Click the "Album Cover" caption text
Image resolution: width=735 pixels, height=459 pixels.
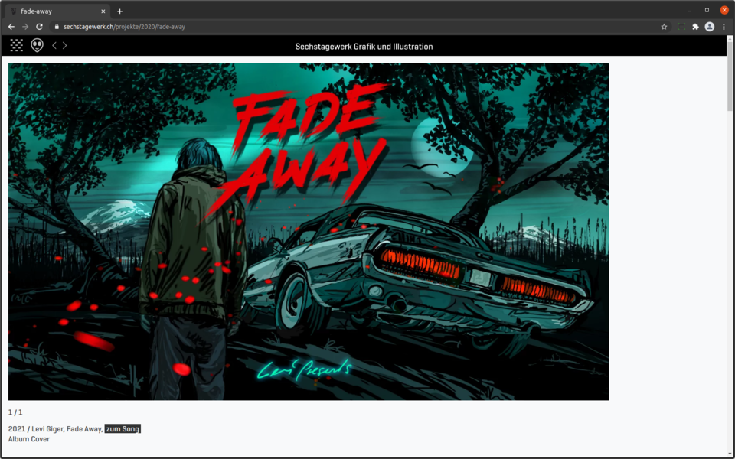pos(28,439)
